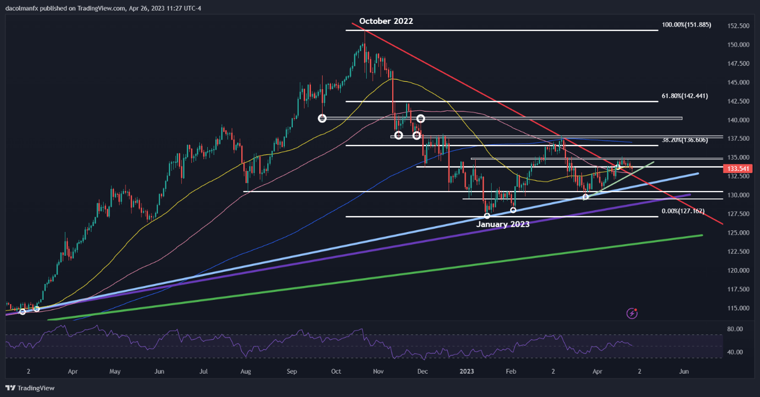Click the 'Oct' label on time axis
This screenshot has height=397, width=760.
tap(336, 372)
